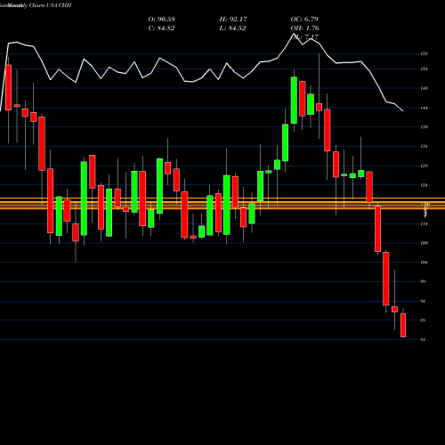Viewport: 445px width, 445px height.
Task: Click the OC: 6.79 reading
Action: (x=304, y=20)
